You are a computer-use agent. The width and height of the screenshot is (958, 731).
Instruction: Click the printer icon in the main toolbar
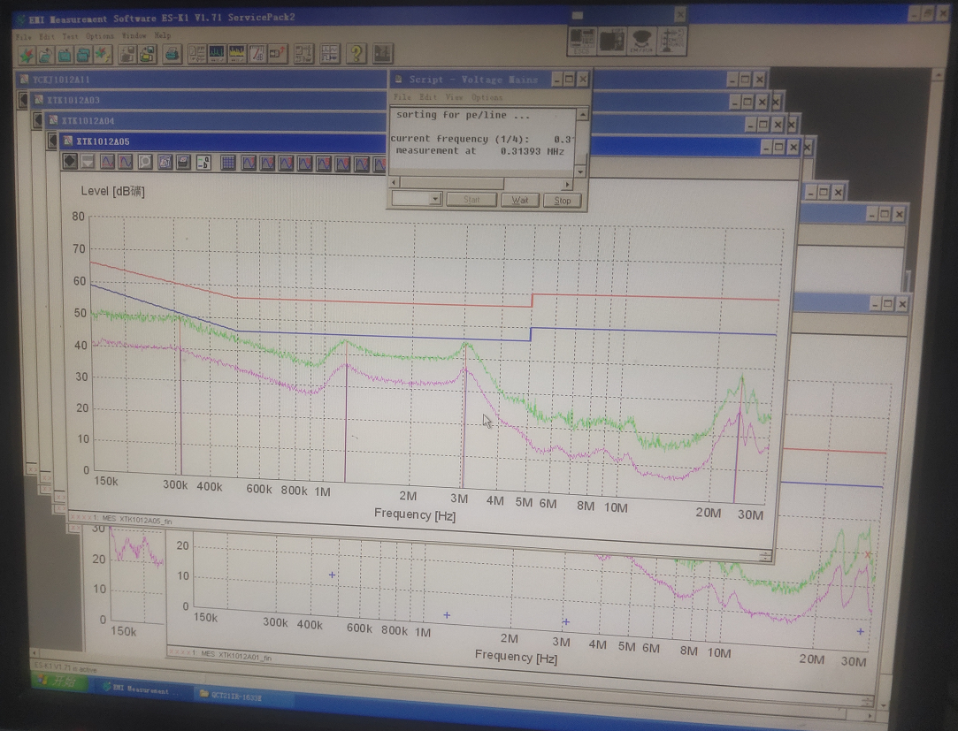[172, 55]
